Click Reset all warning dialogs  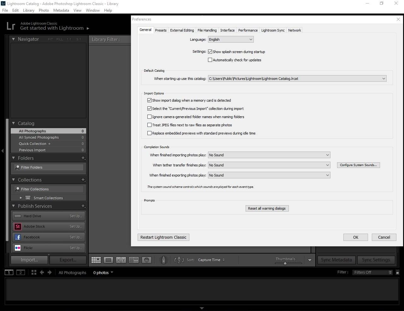tap(267, 208)
